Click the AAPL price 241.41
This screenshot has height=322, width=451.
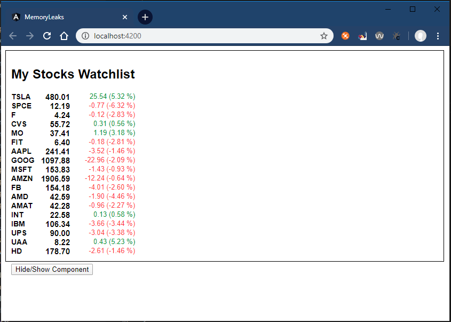[58, 152]
